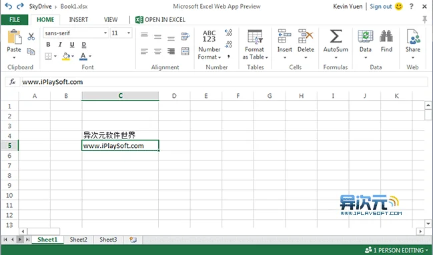
Task: Open the font size 11 dropdown
Action: (x=128, y=33)
